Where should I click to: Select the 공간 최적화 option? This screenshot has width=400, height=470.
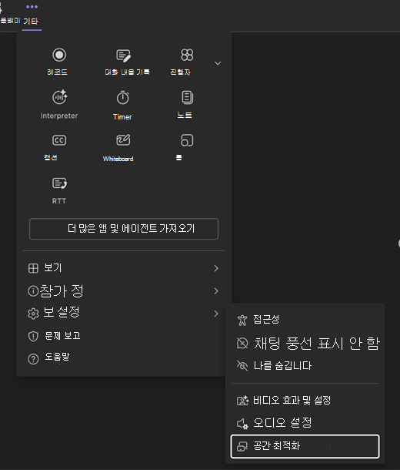(x=305, y=446)
